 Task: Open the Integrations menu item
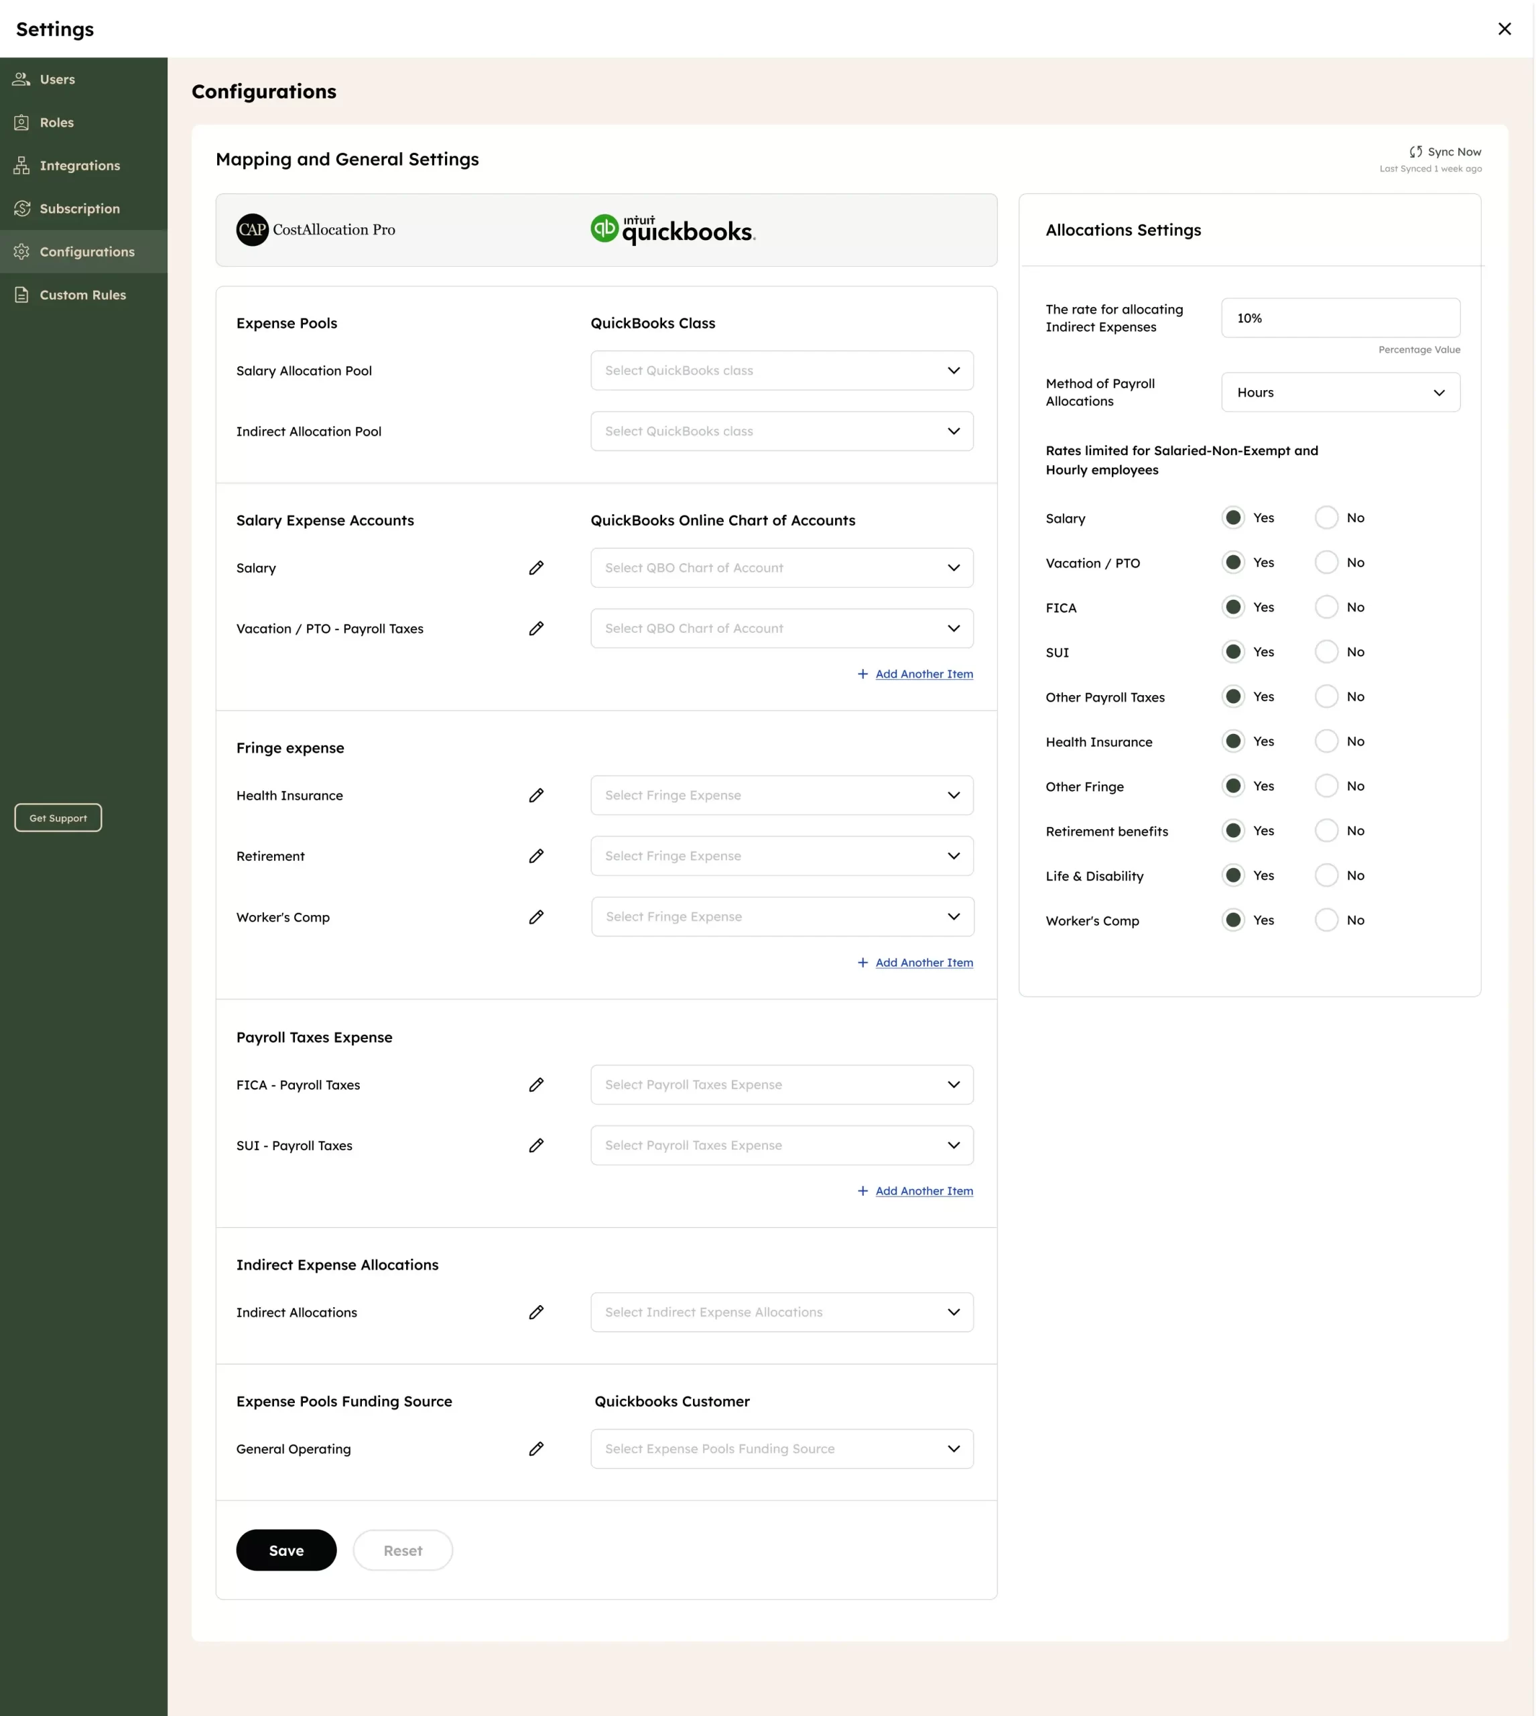pyautogui.click(x=84, y=166)
